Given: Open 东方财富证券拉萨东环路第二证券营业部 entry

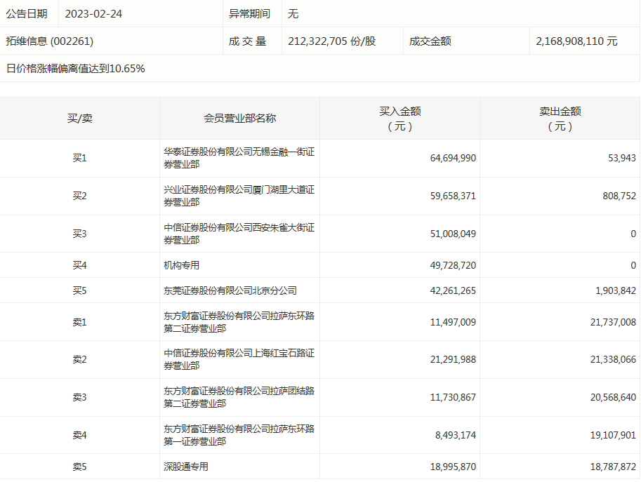Looking at the screenshot, I should (x=239, y=322).
